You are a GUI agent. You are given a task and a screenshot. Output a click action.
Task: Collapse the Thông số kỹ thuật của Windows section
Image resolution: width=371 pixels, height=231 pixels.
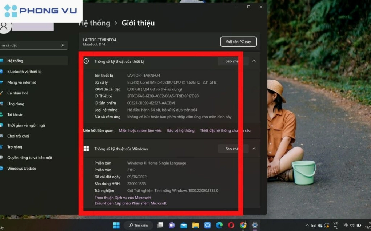click(x=254, y=149)
